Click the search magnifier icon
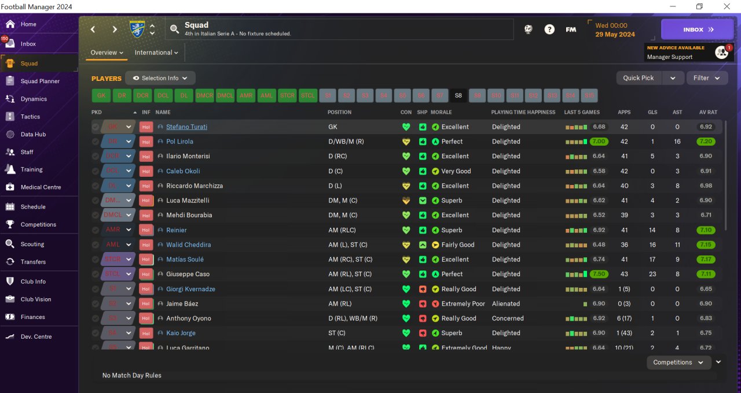The width and height of the screenshot is (741, 393). (174, 29)
